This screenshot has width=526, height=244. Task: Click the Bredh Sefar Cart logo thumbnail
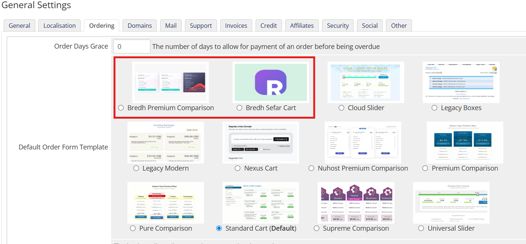[271, 82]
